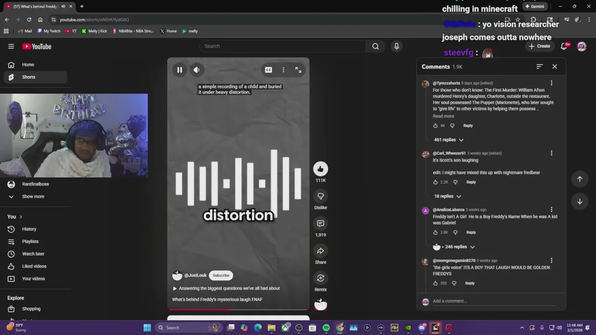Reply to @AnalizaLabarca comment

tap(471, 232)
